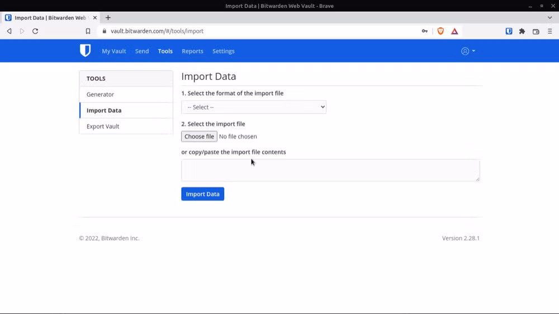559x314 pixels.
Task: Open a new tab with the plus icon
Action: pos(108,17)
